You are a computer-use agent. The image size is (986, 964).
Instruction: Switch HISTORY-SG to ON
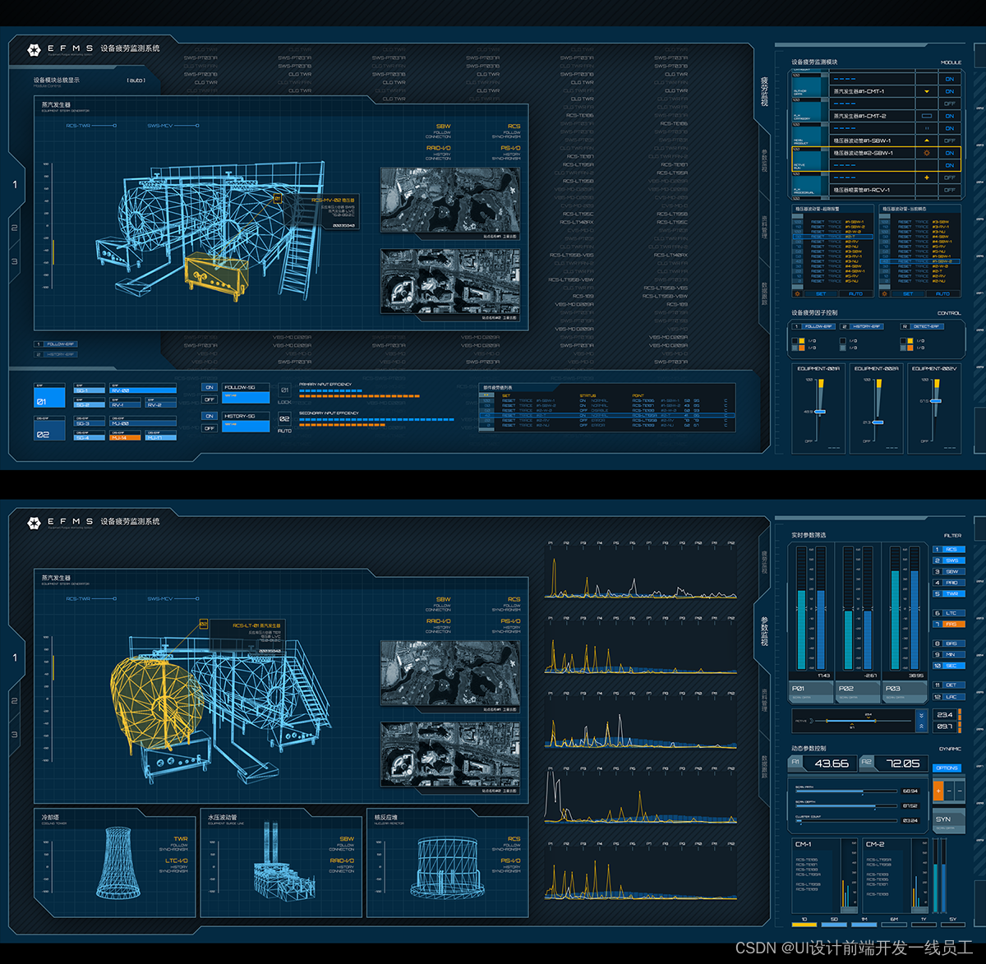(x=210, y=416)
